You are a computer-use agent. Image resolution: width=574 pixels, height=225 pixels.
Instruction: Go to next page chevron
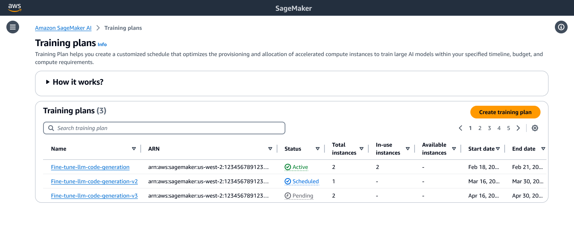point(518,128)
